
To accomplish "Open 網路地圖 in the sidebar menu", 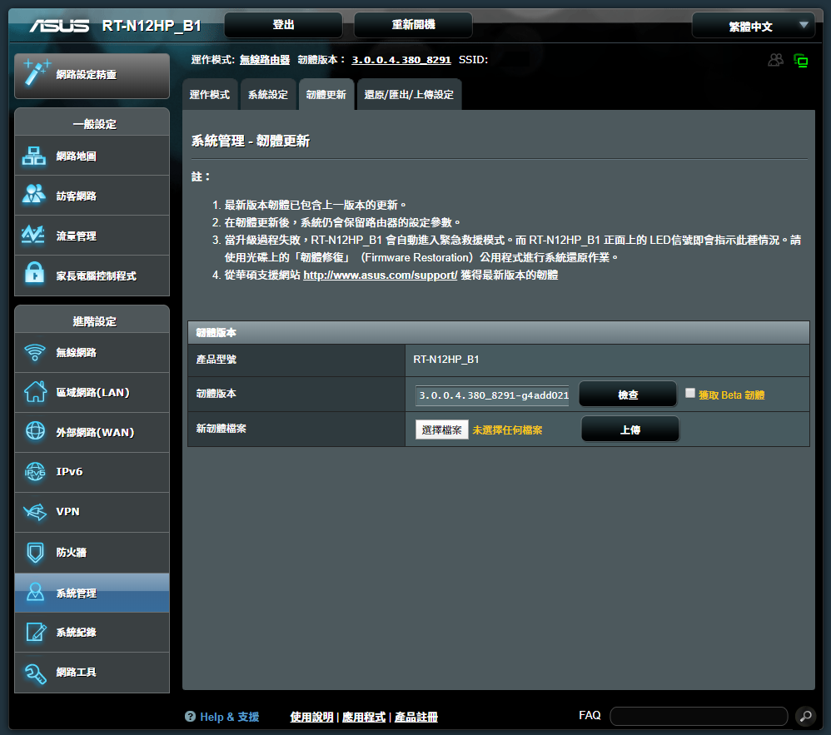I will coord(92,156).
